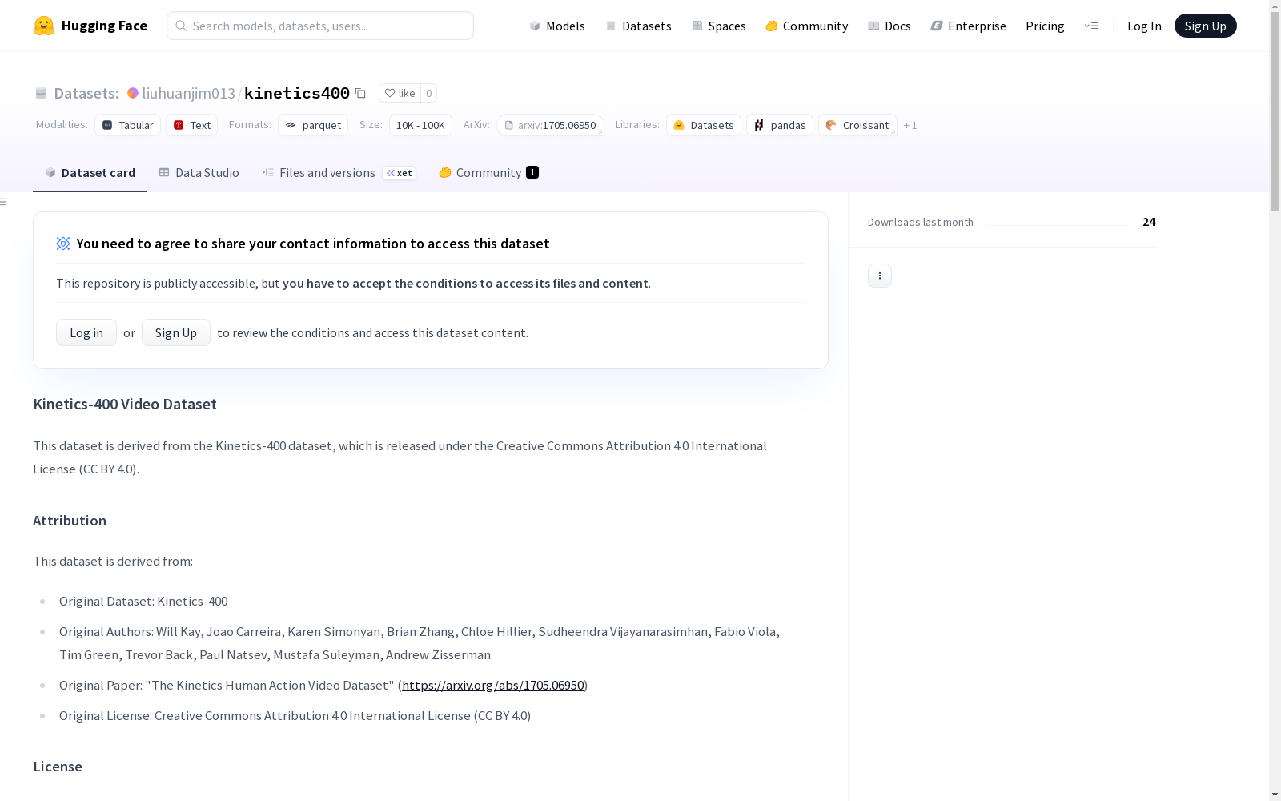Click the Kinetics-400 Video Dataset heading
The height and width of the screenshot is (801, 1281).
pos(125,405)
